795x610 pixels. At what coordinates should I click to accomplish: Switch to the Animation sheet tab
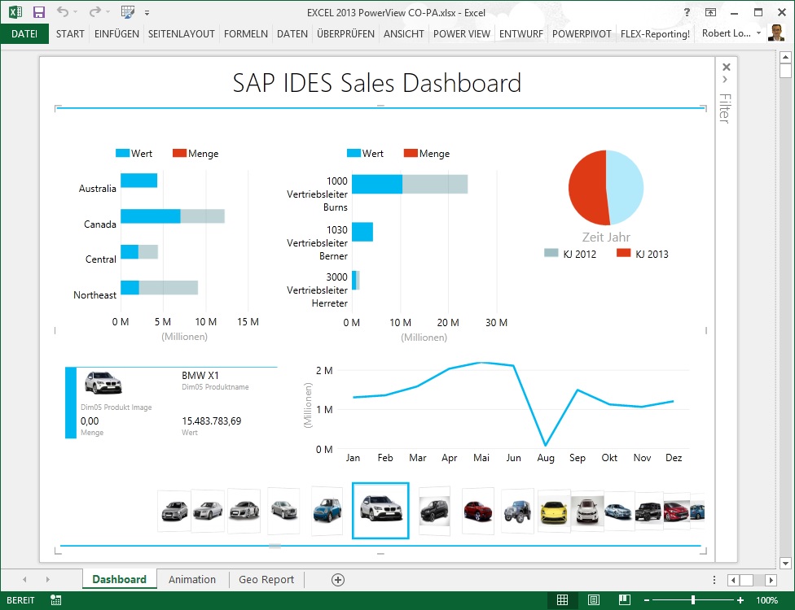tap(192, 580)
